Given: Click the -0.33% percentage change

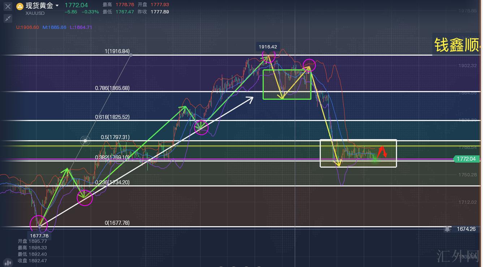Looking at the screenshot, I should coord(90,12).
